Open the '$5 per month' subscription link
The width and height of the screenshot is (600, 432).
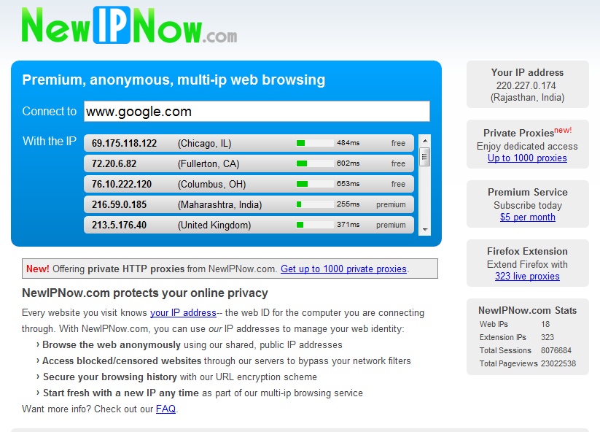[527, 217]
